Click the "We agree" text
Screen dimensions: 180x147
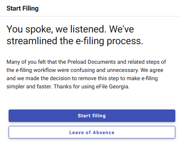(152, 70)
